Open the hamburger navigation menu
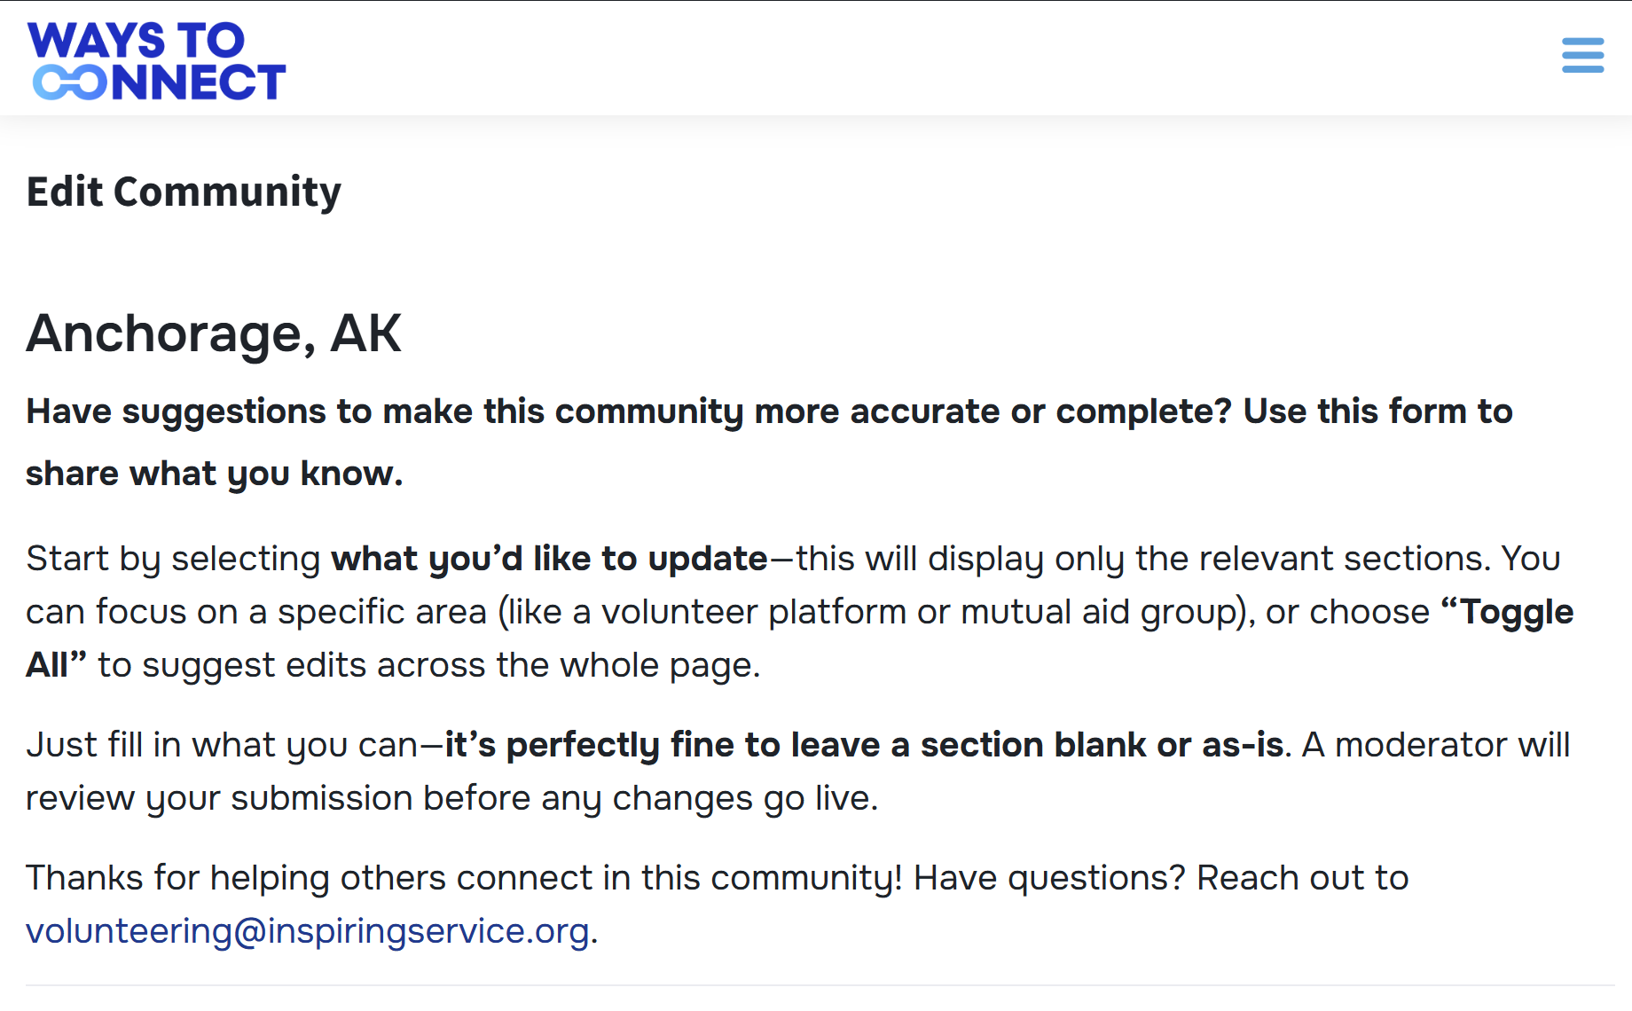The image size is (1632, 1011). (1582, 55)
